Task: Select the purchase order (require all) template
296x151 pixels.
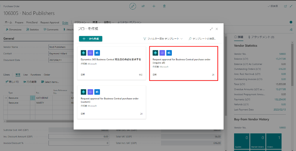Action: point(184,64)
